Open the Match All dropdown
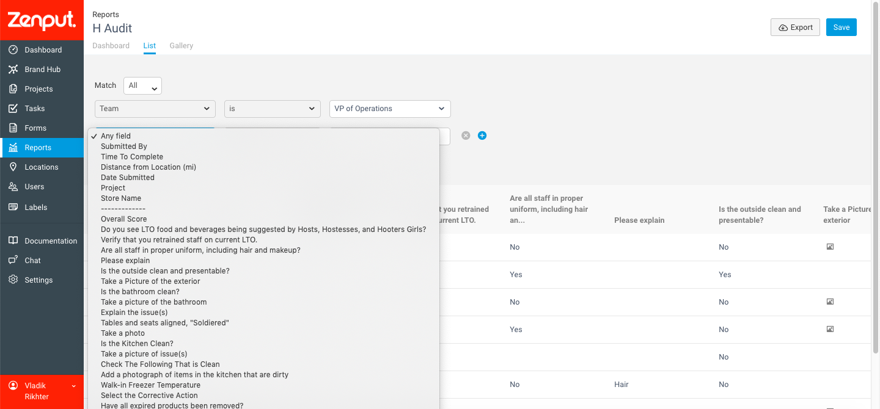Image resolution: width=880 pixels, height=409 pixels. (x=142, y=85)
